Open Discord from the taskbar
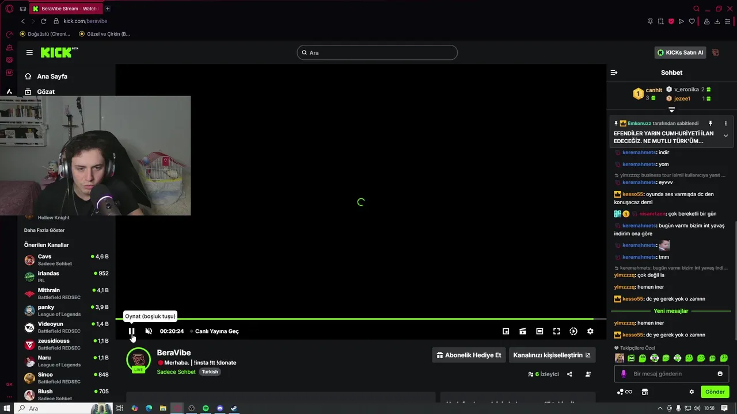This screenshot has width=737, height=414. click(220, 408)
